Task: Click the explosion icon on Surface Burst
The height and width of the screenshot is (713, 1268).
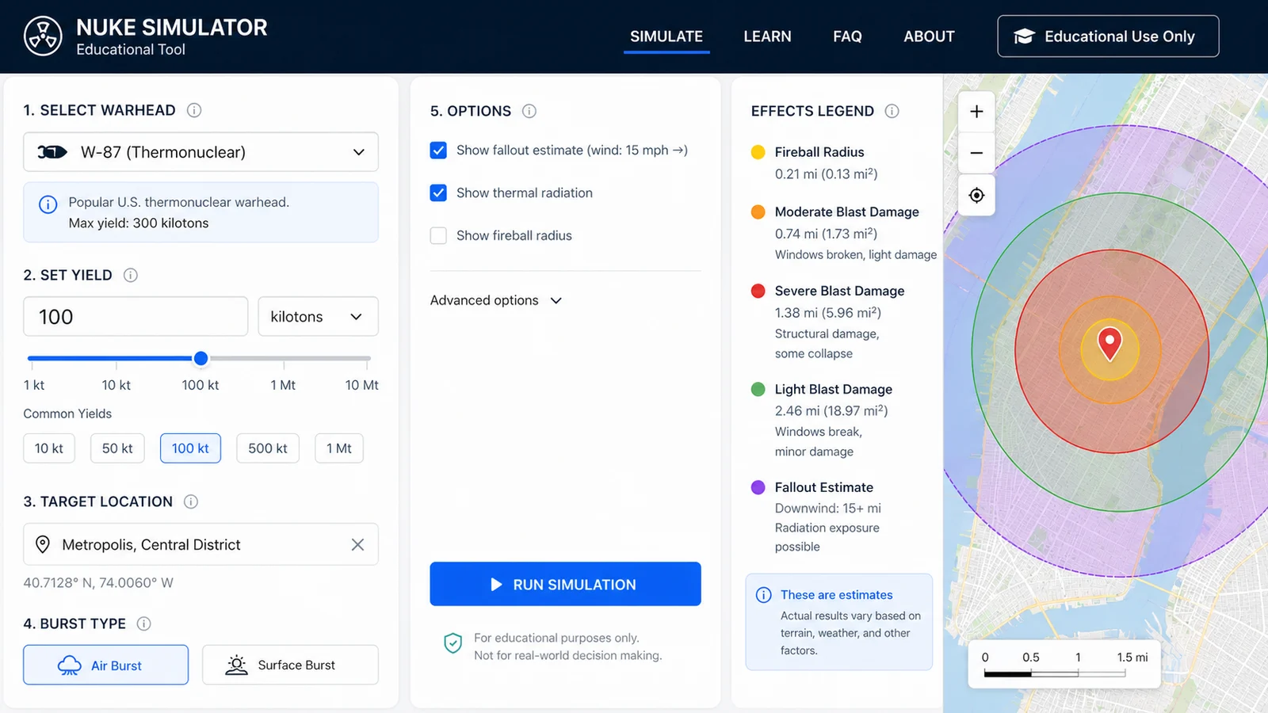Action: tap(237, 665)
